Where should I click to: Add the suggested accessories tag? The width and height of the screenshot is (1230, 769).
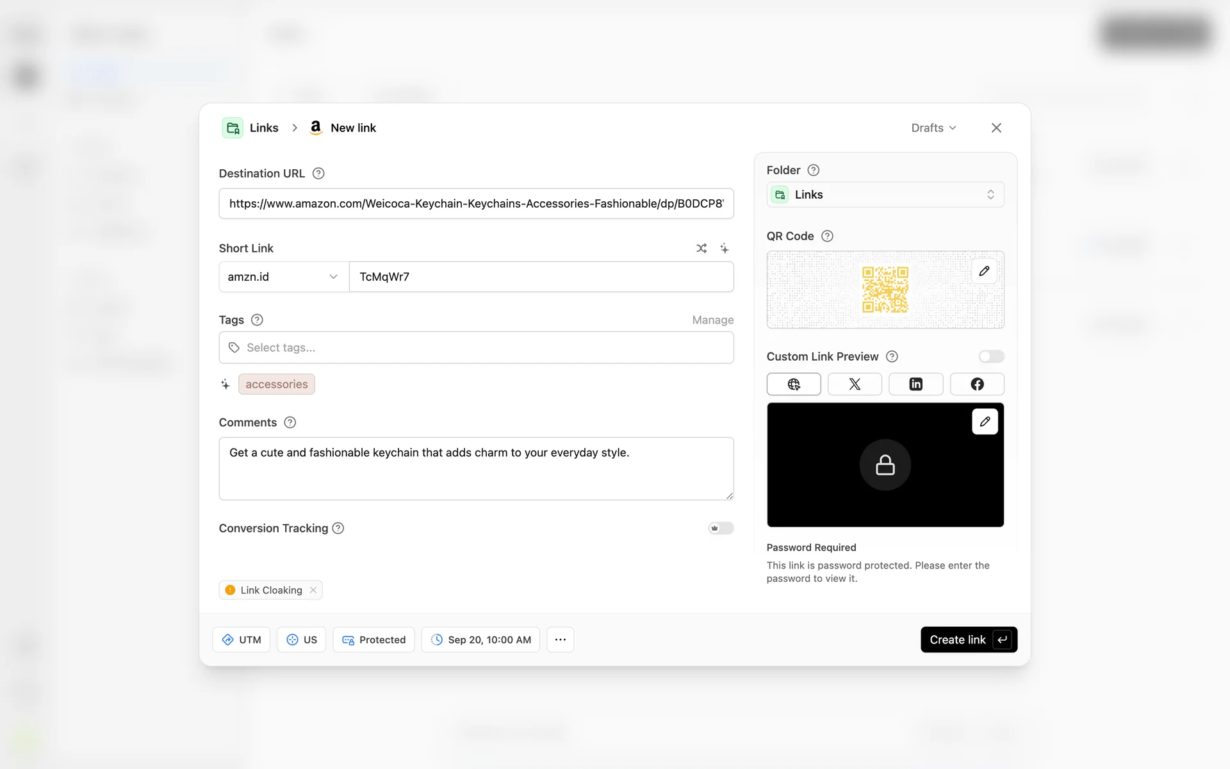(x=277, y=384)
